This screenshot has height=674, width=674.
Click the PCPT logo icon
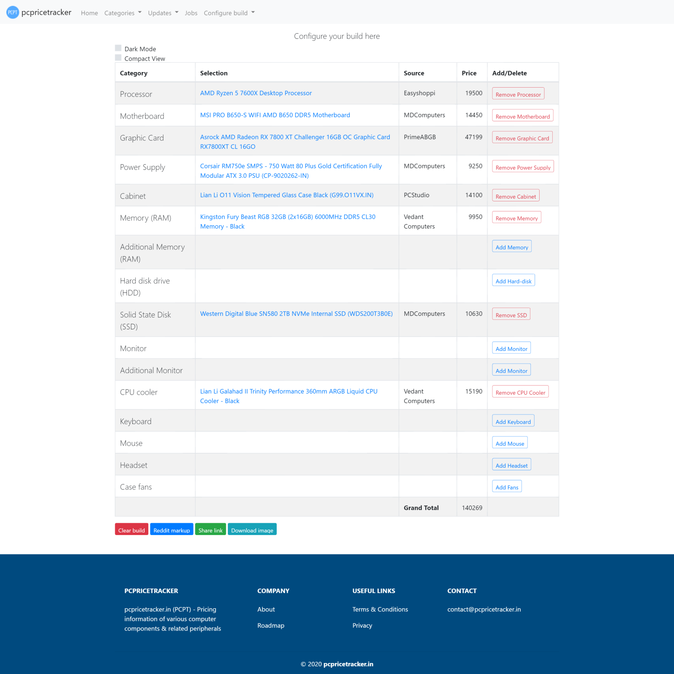(13, 12)
